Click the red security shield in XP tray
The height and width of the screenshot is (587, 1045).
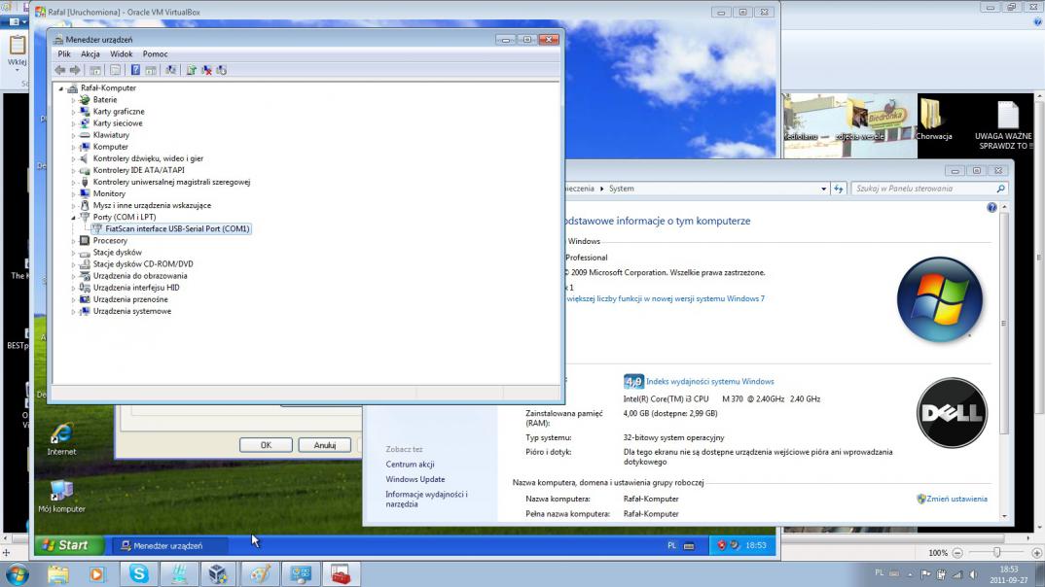tap(721, 545)
